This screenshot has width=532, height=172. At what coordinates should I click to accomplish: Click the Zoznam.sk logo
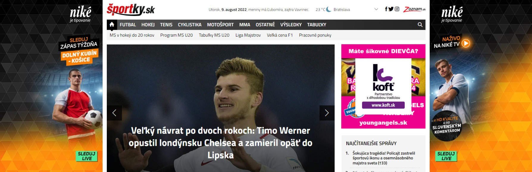point(414,9)
